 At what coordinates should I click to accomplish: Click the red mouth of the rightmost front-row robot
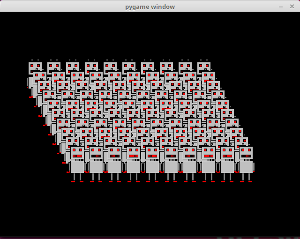pyautogui.click(x=246, y=156)
